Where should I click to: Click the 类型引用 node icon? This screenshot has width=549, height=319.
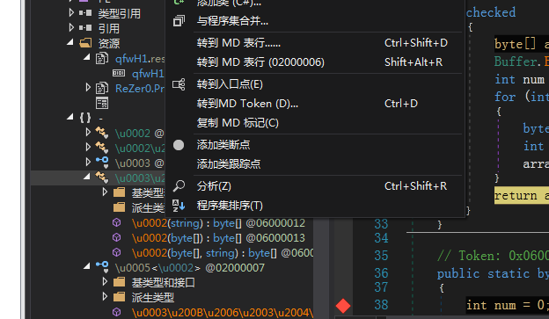coord(85,13)
